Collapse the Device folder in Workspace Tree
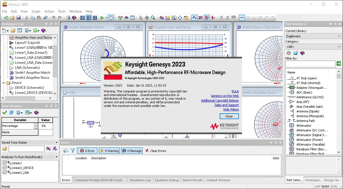Screen dimensions: 343x189 (4, 83)
